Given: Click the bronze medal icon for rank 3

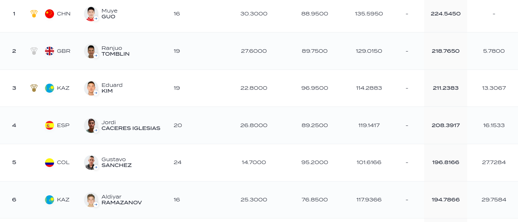Looking at the screenshot, I should [x=34, y=88].
